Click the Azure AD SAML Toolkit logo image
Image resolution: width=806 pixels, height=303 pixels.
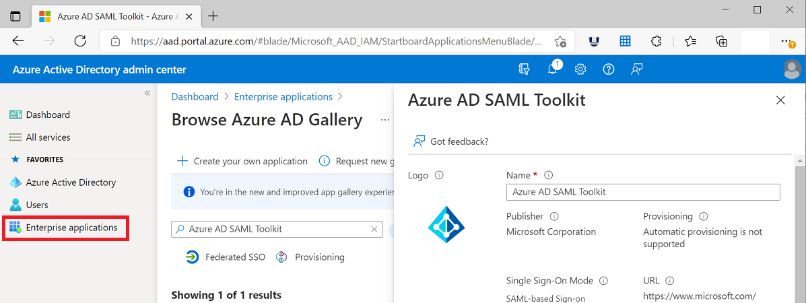[x=446, y=224]
